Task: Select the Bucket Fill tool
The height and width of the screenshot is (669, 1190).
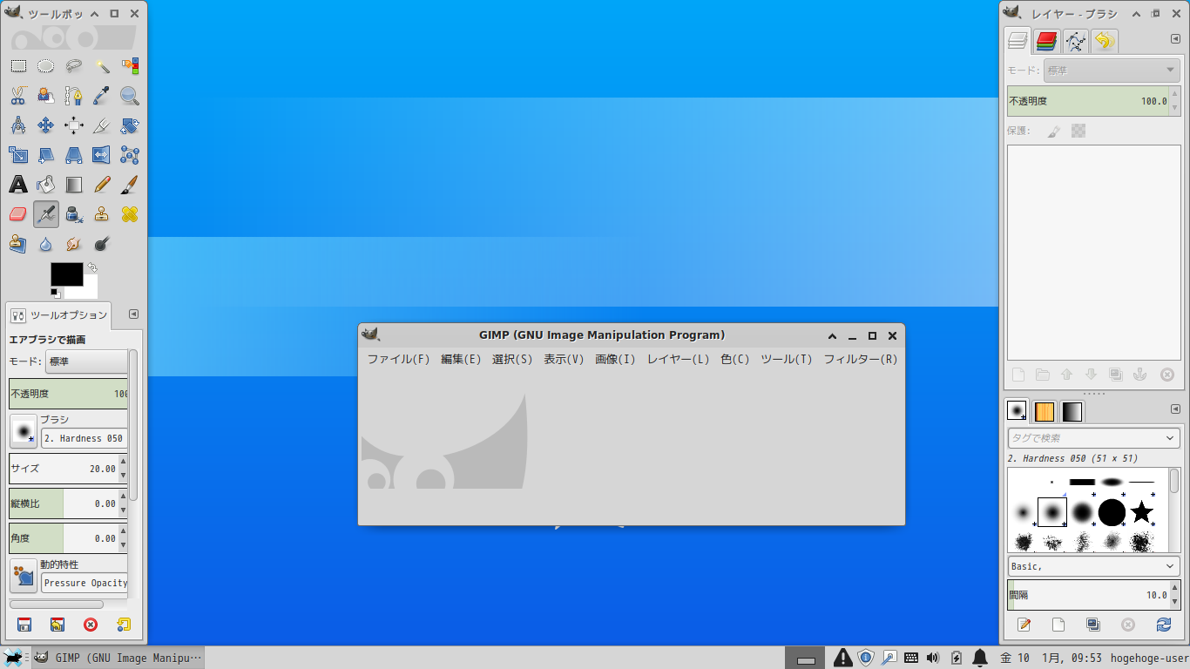Action: 46,185
